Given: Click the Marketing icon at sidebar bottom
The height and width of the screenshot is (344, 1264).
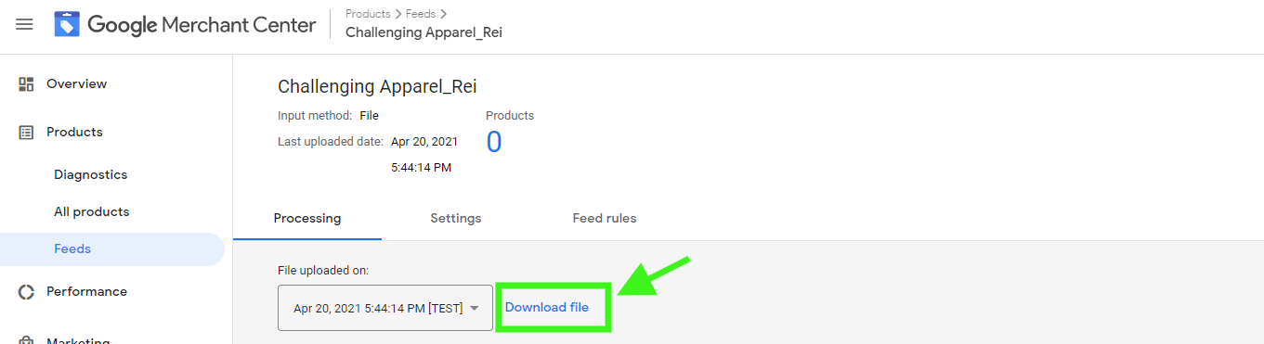Looking at the screenshot, I should coord(26,339).
